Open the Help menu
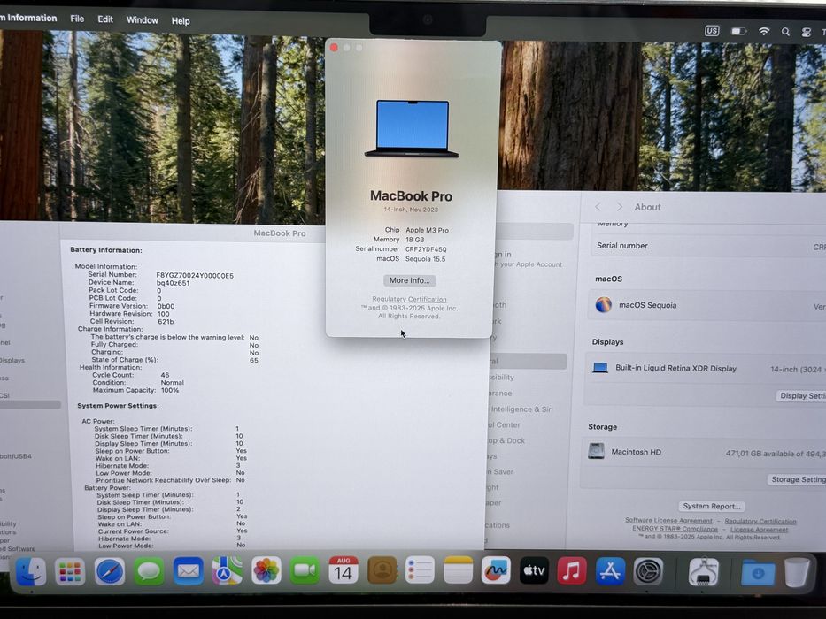This screenshot has height=619, width=826. [180, 21]
